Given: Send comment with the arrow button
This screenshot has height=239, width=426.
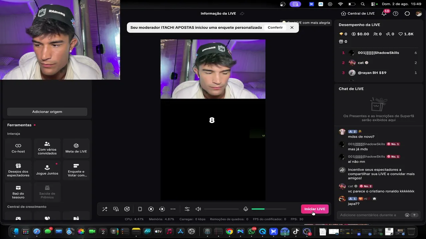Looking at the screenshot, I should click(414, 215).
